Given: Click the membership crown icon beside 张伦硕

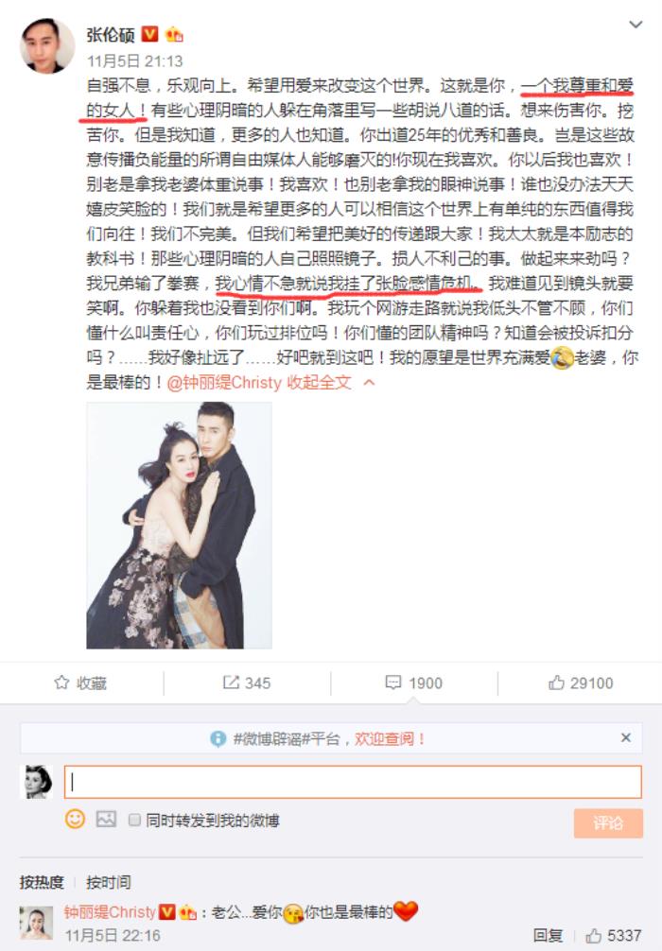Looking at the screenshot, I should [174, 34].
